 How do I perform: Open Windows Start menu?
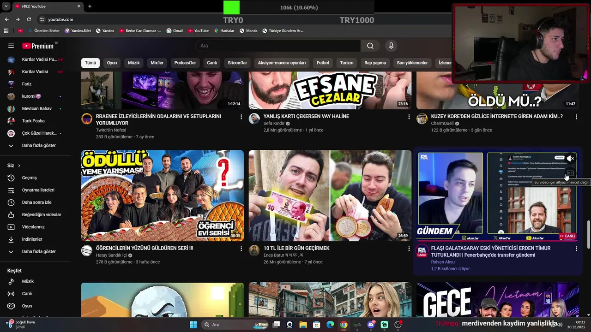pyautogui.click(x=193, y=325)
